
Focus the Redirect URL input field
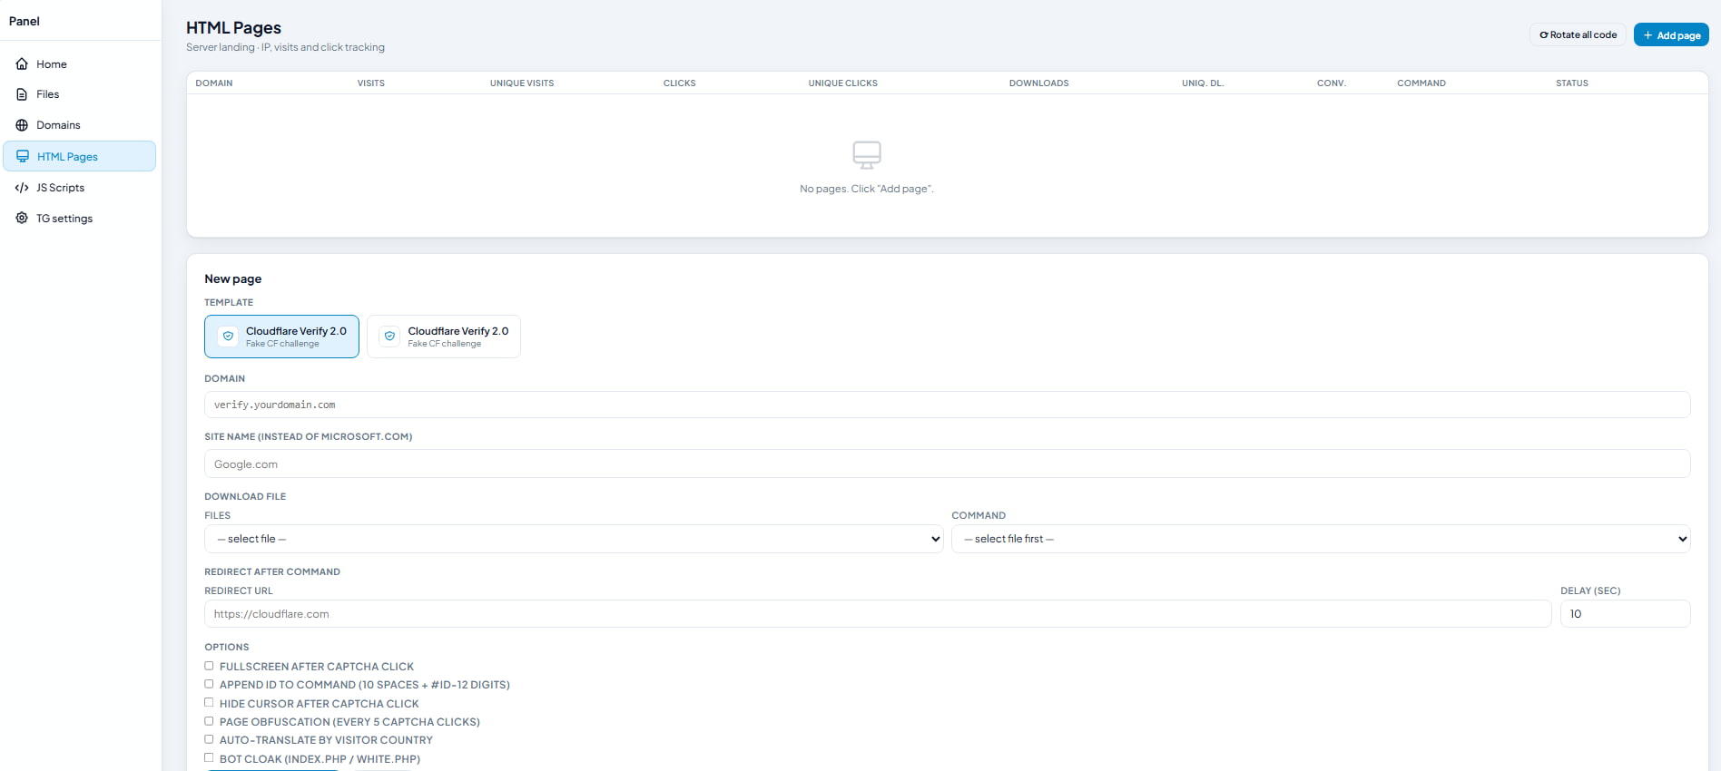coord(878,614)
